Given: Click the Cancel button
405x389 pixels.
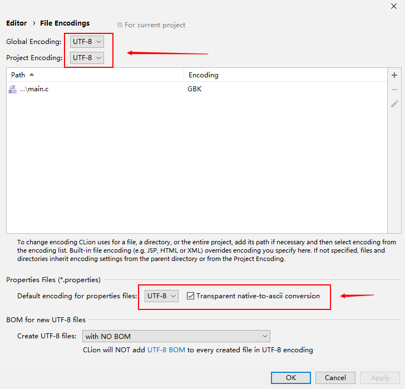Looking at the screenshot, I should (x=335, y=378).
